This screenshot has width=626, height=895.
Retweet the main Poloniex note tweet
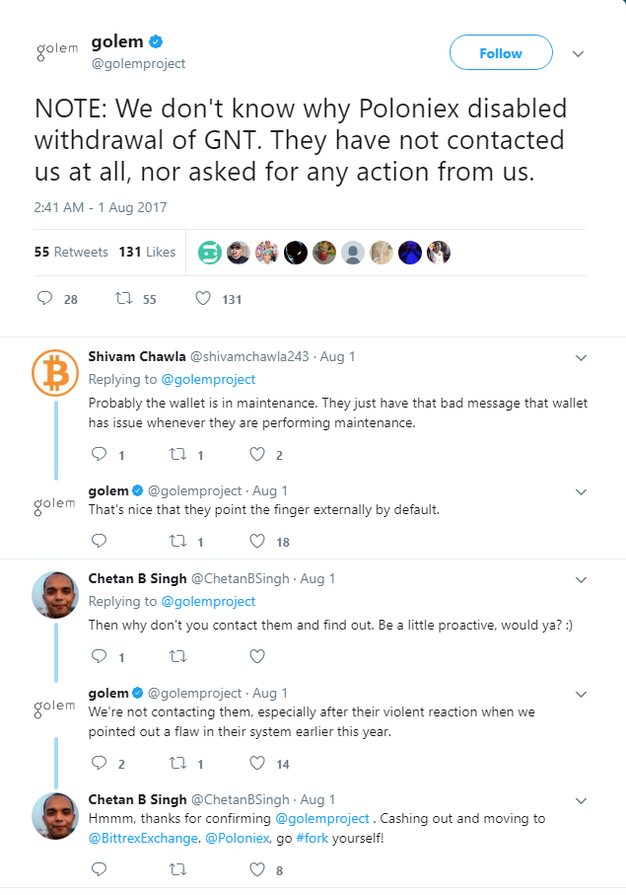click(124, 298)
